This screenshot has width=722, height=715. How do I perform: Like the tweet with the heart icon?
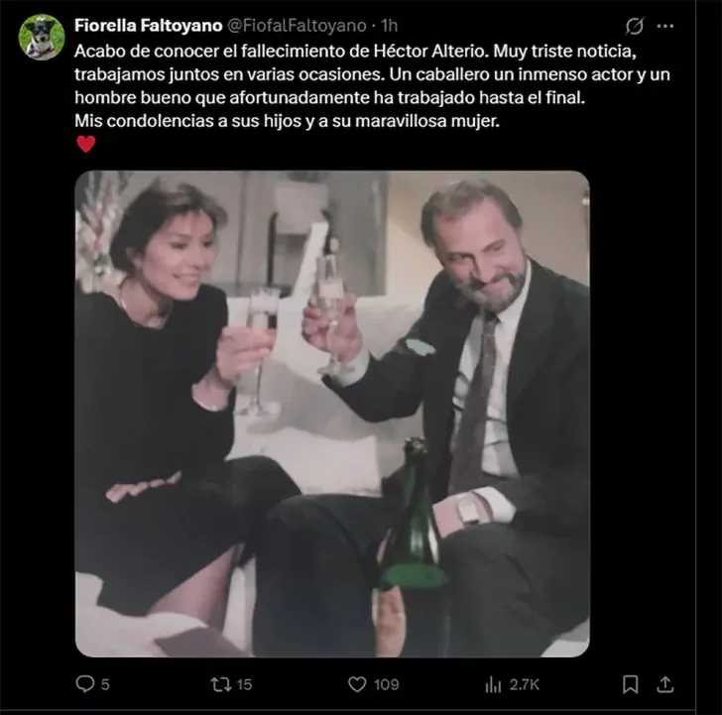click(357, 683)
